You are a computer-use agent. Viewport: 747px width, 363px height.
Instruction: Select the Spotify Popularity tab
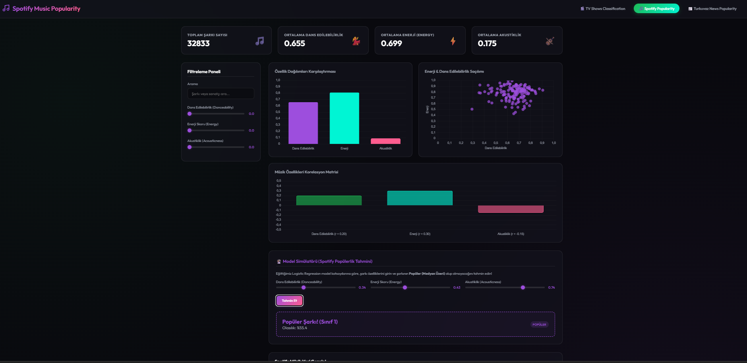coord(656,9)
